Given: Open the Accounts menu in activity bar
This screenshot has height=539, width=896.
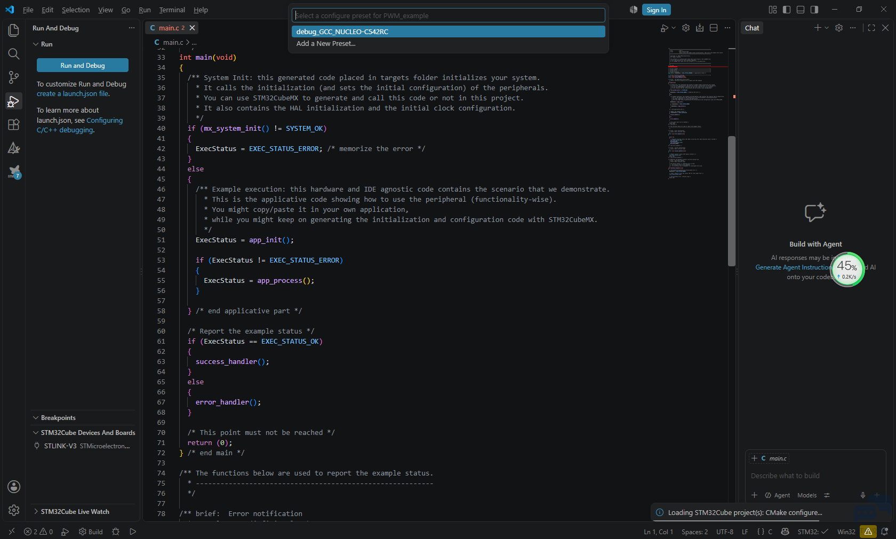Looking at the screenshot, I should [x=14, y=487].
